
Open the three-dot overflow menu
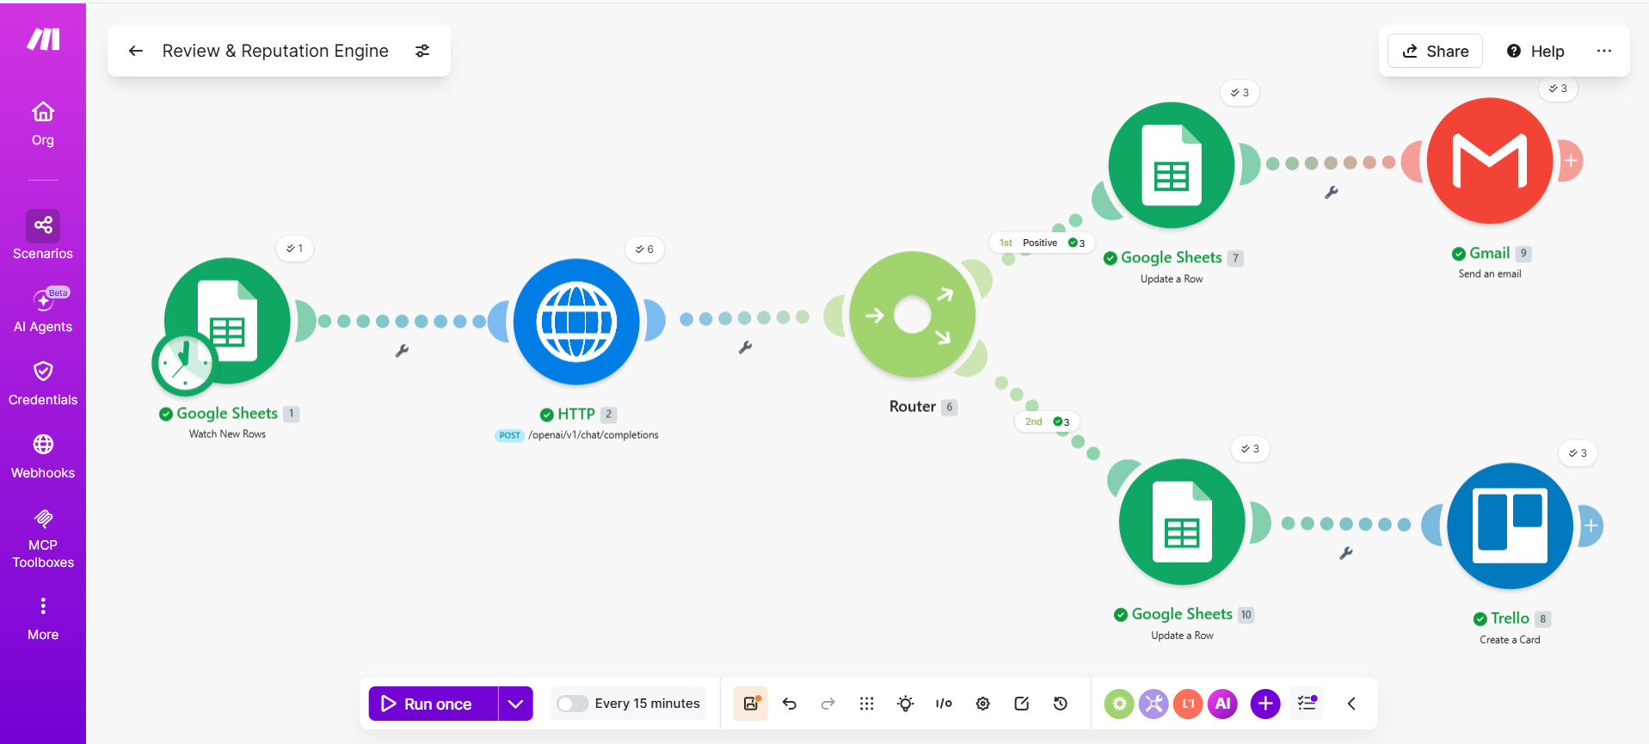[1603, 51]
